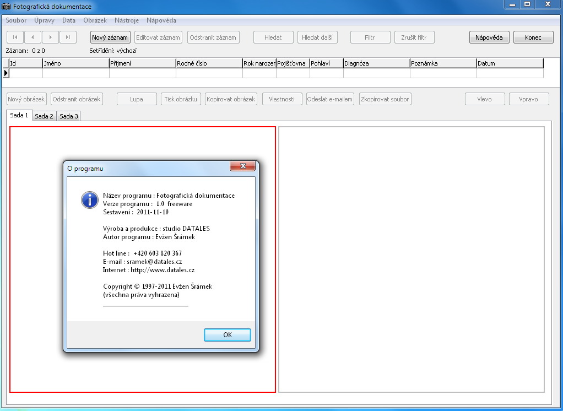Click the Jméno column header
Viewport: 563px width, 411px height.
pyautogui.click(x=75, y=63)
